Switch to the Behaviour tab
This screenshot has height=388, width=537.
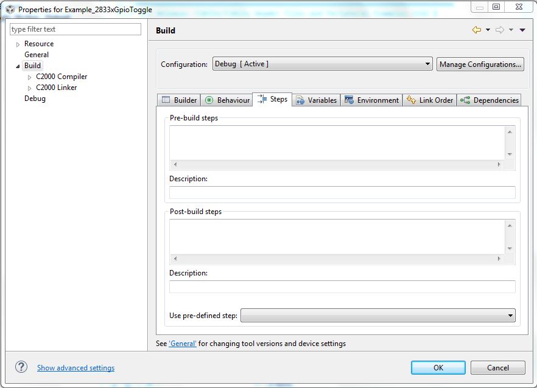point(227,100)
